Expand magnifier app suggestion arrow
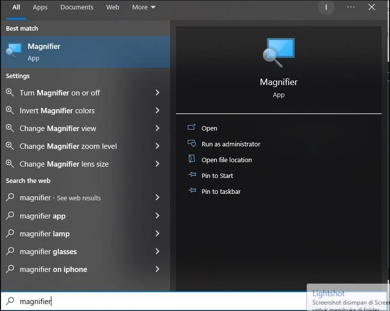This screenshot has width=390, height=311. click(x=157, y=216)
